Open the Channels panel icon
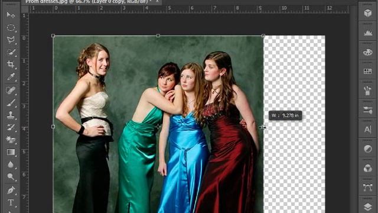Screen dimensions: 378x213 pyautogui.click(x=367, y=168)
